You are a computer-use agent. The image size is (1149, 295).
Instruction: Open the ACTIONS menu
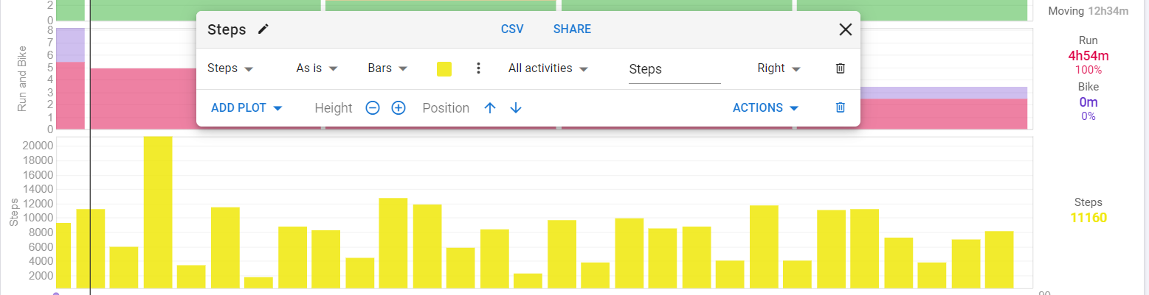(x=766, y=108)
